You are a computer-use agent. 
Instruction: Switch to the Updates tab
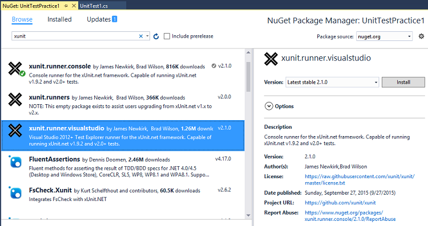(x=99, y=19)
